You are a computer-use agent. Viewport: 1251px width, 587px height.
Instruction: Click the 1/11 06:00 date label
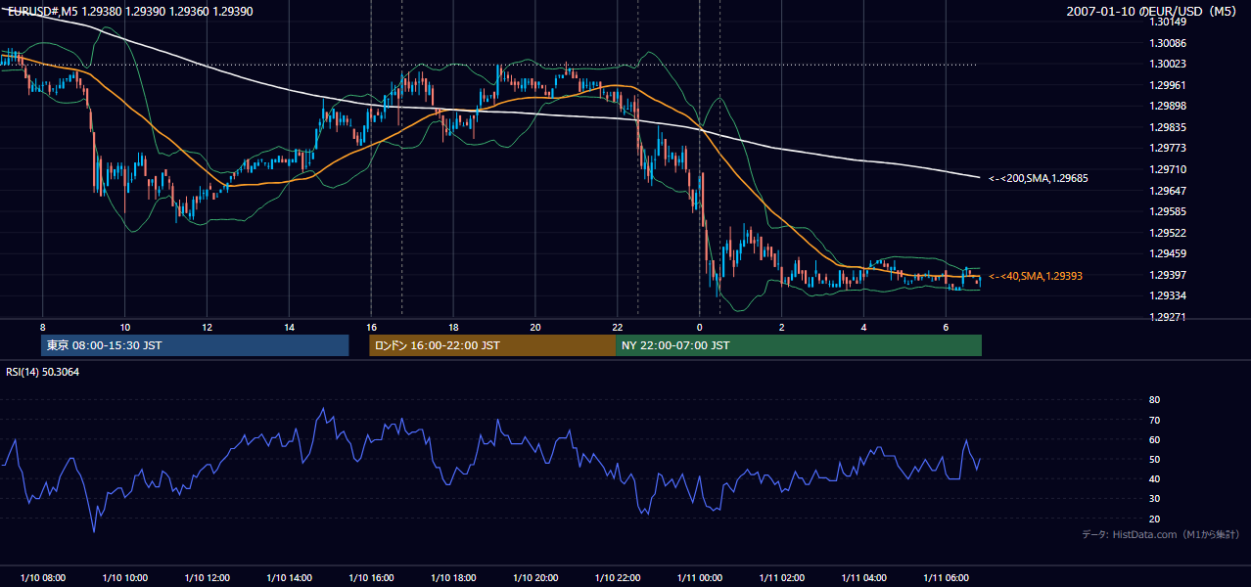pos(946,578)
